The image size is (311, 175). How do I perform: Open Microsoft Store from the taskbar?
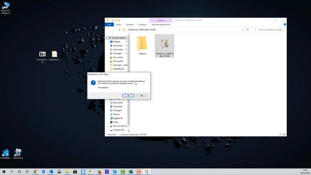[x=75, y=172]
